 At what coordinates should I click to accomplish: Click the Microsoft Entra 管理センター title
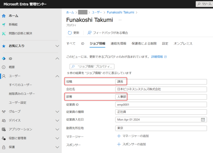click(x=25, y=4)
